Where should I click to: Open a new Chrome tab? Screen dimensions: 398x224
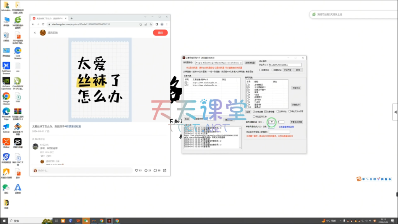pyautogui.click(x=72, y=18)
